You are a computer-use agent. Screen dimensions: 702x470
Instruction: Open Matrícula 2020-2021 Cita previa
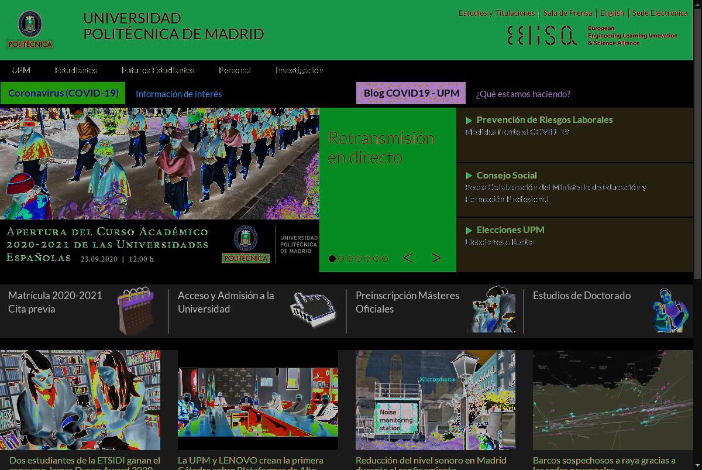[x=55, y=302]
